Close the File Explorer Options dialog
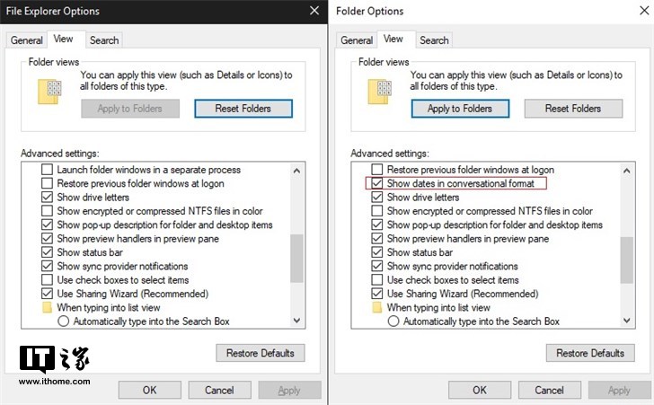This screenshot has height=405, width=654. click(x=314, y=11)
